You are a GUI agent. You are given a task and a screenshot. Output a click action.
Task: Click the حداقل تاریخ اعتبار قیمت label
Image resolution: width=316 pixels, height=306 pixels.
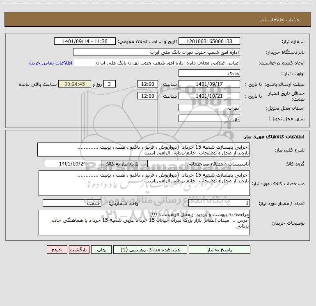[x=286, y=96]
